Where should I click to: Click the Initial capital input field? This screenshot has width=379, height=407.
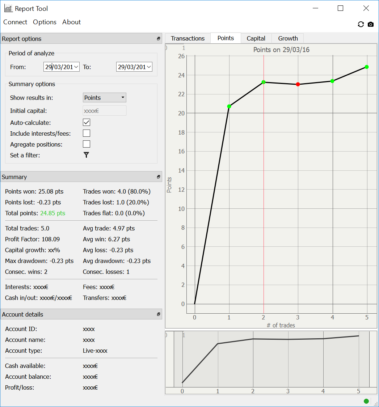point(104,111)
